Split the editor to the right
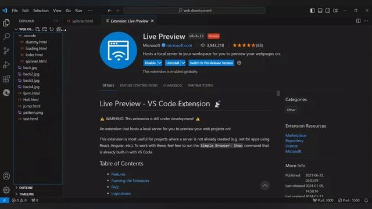The image size is (372, 209). coord(358,21)
